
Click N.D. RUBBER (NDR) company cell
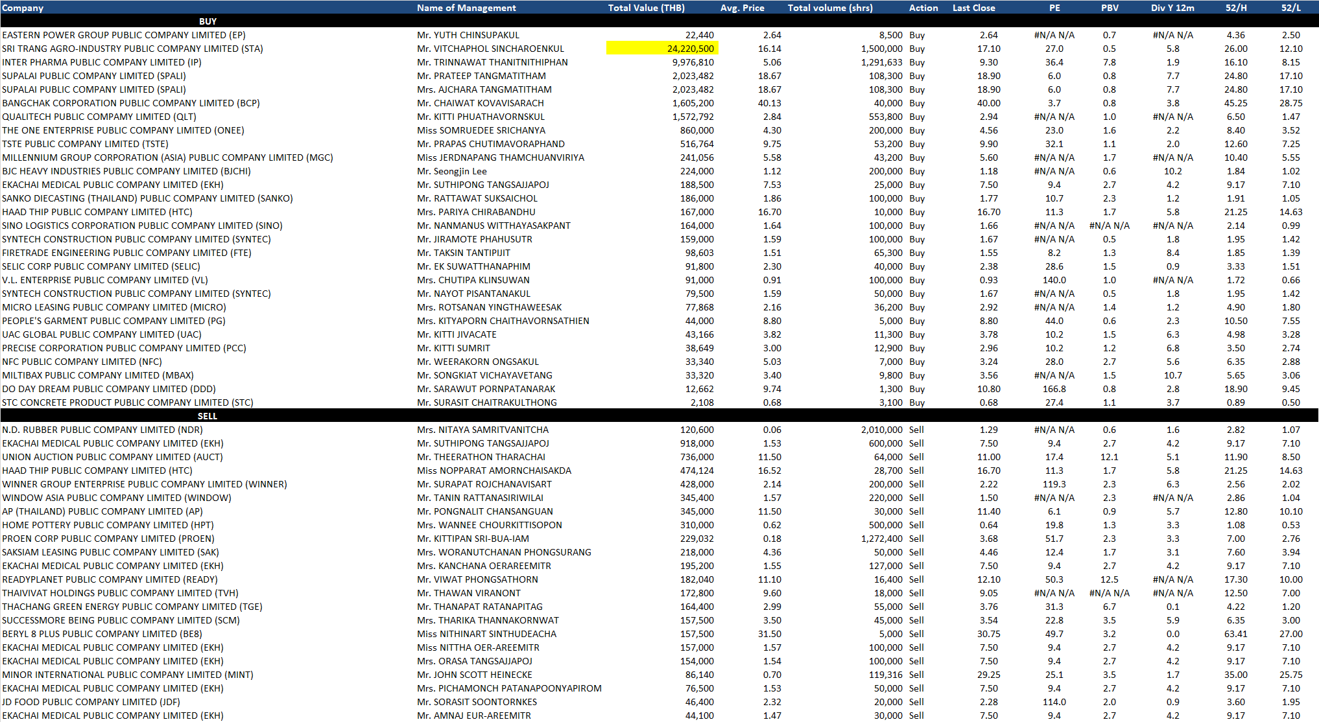pyautogui.click(x=102, y=430)
